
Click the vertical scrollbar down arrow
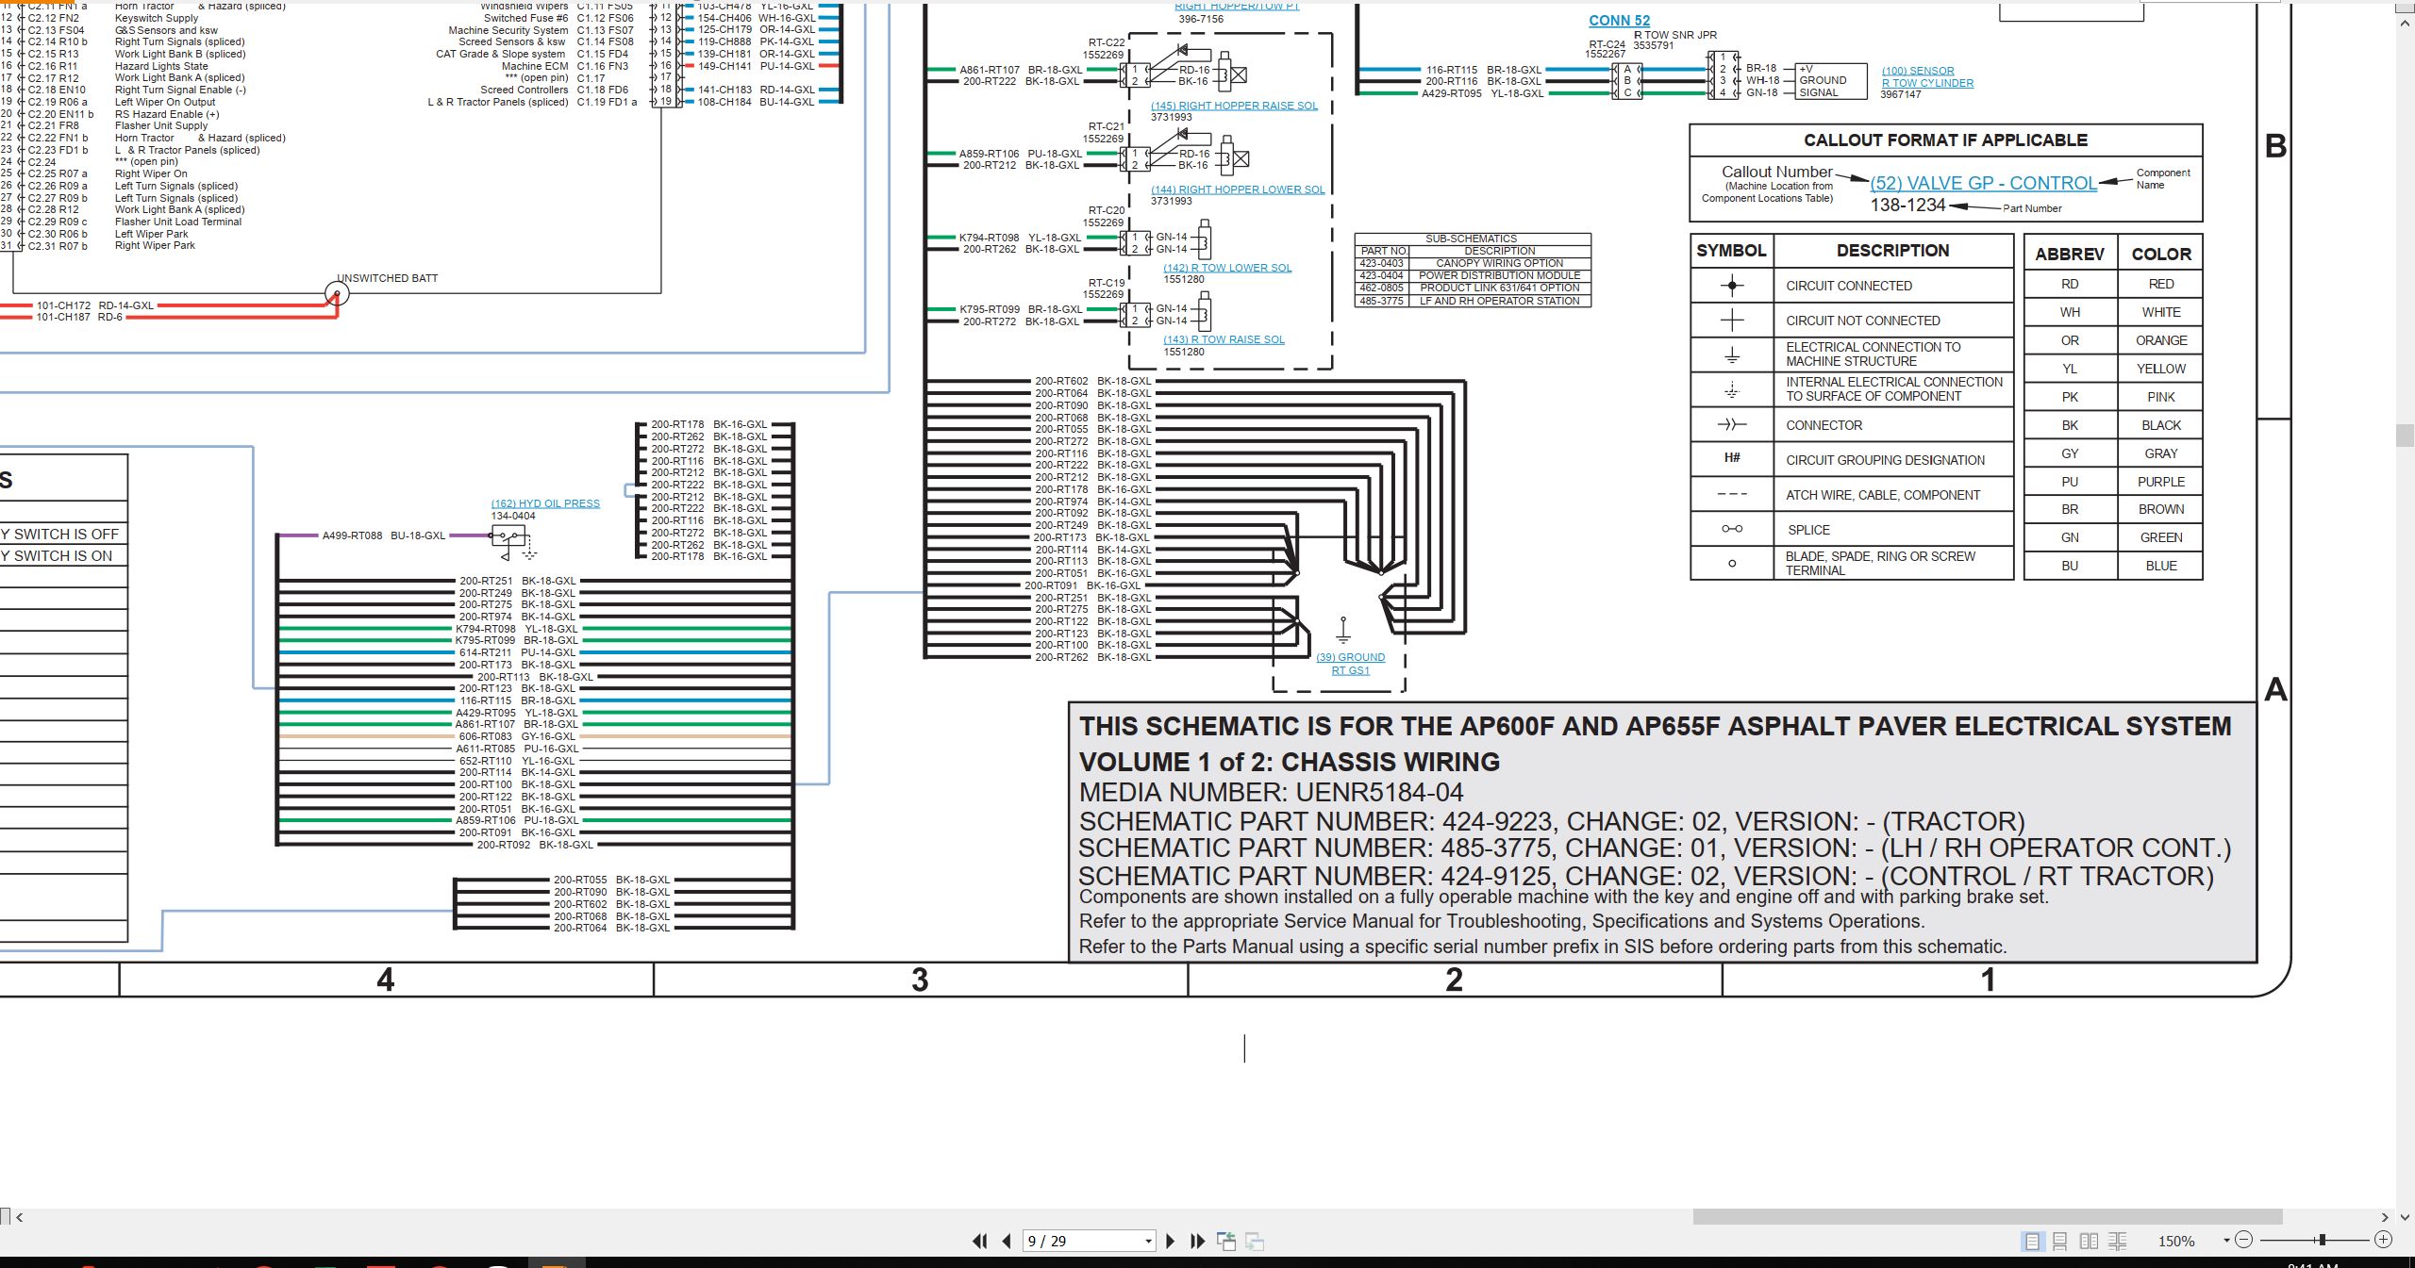[x=2405, y=1217]
